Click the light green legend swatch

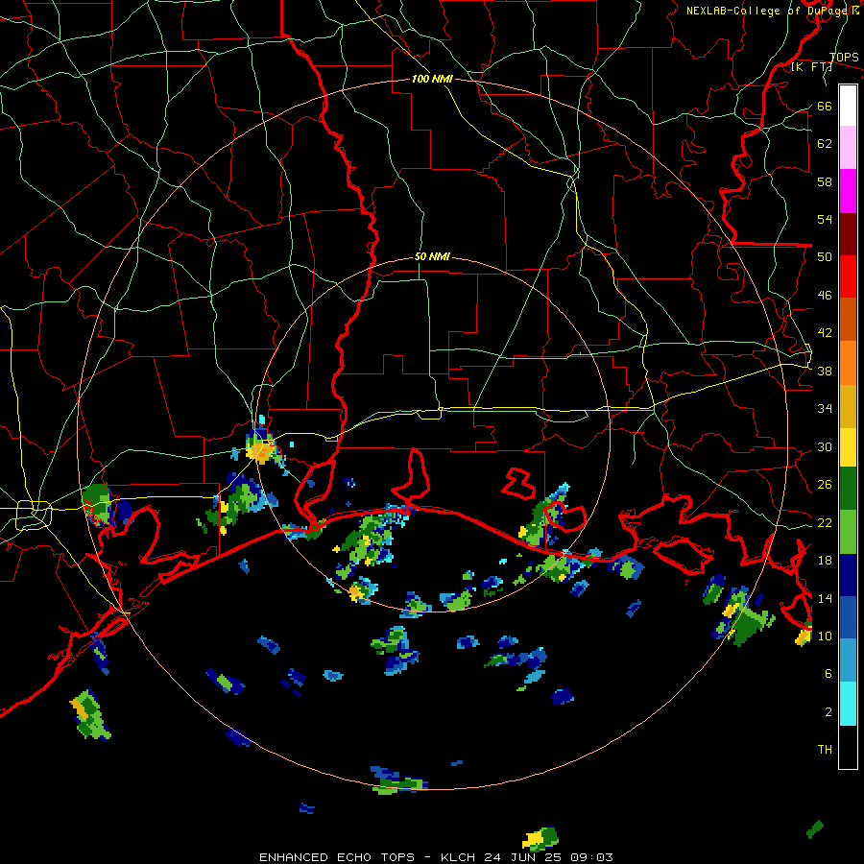(848, 532)
